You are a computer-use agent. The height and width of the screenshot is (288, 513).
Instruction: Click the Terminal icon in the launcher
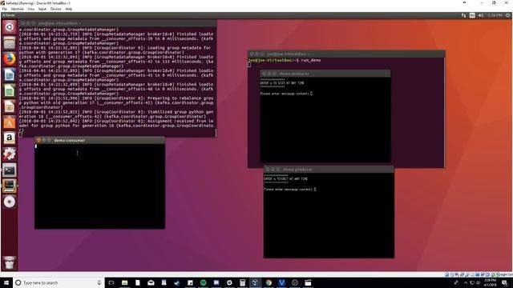(x=9, y=170)
